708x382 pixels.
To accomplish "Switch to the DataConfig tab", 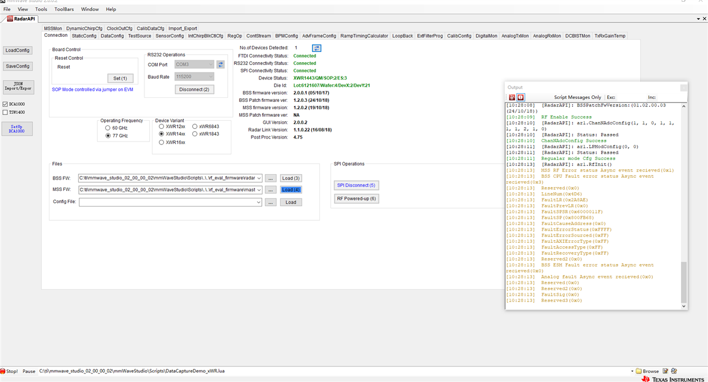I will tap(112, 36).
